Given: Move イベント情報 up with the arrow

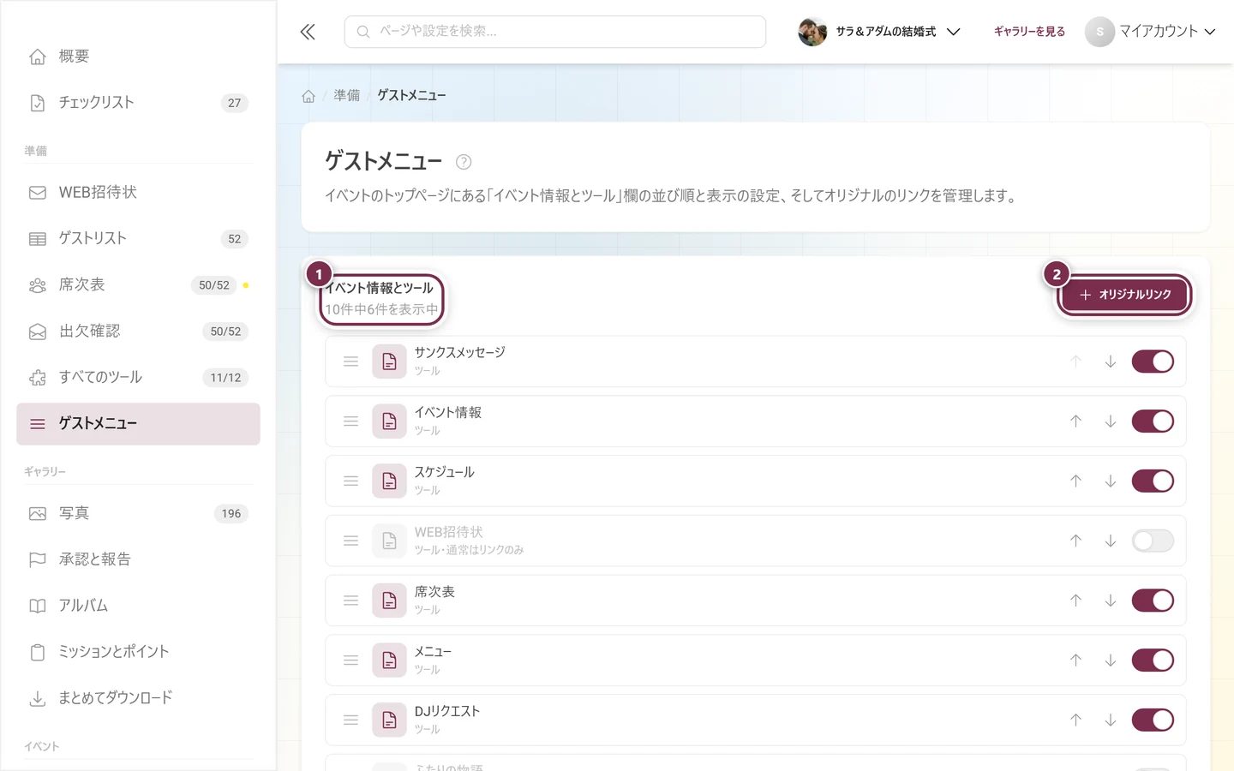Looking at the screenshot, I should [1075, 421].
